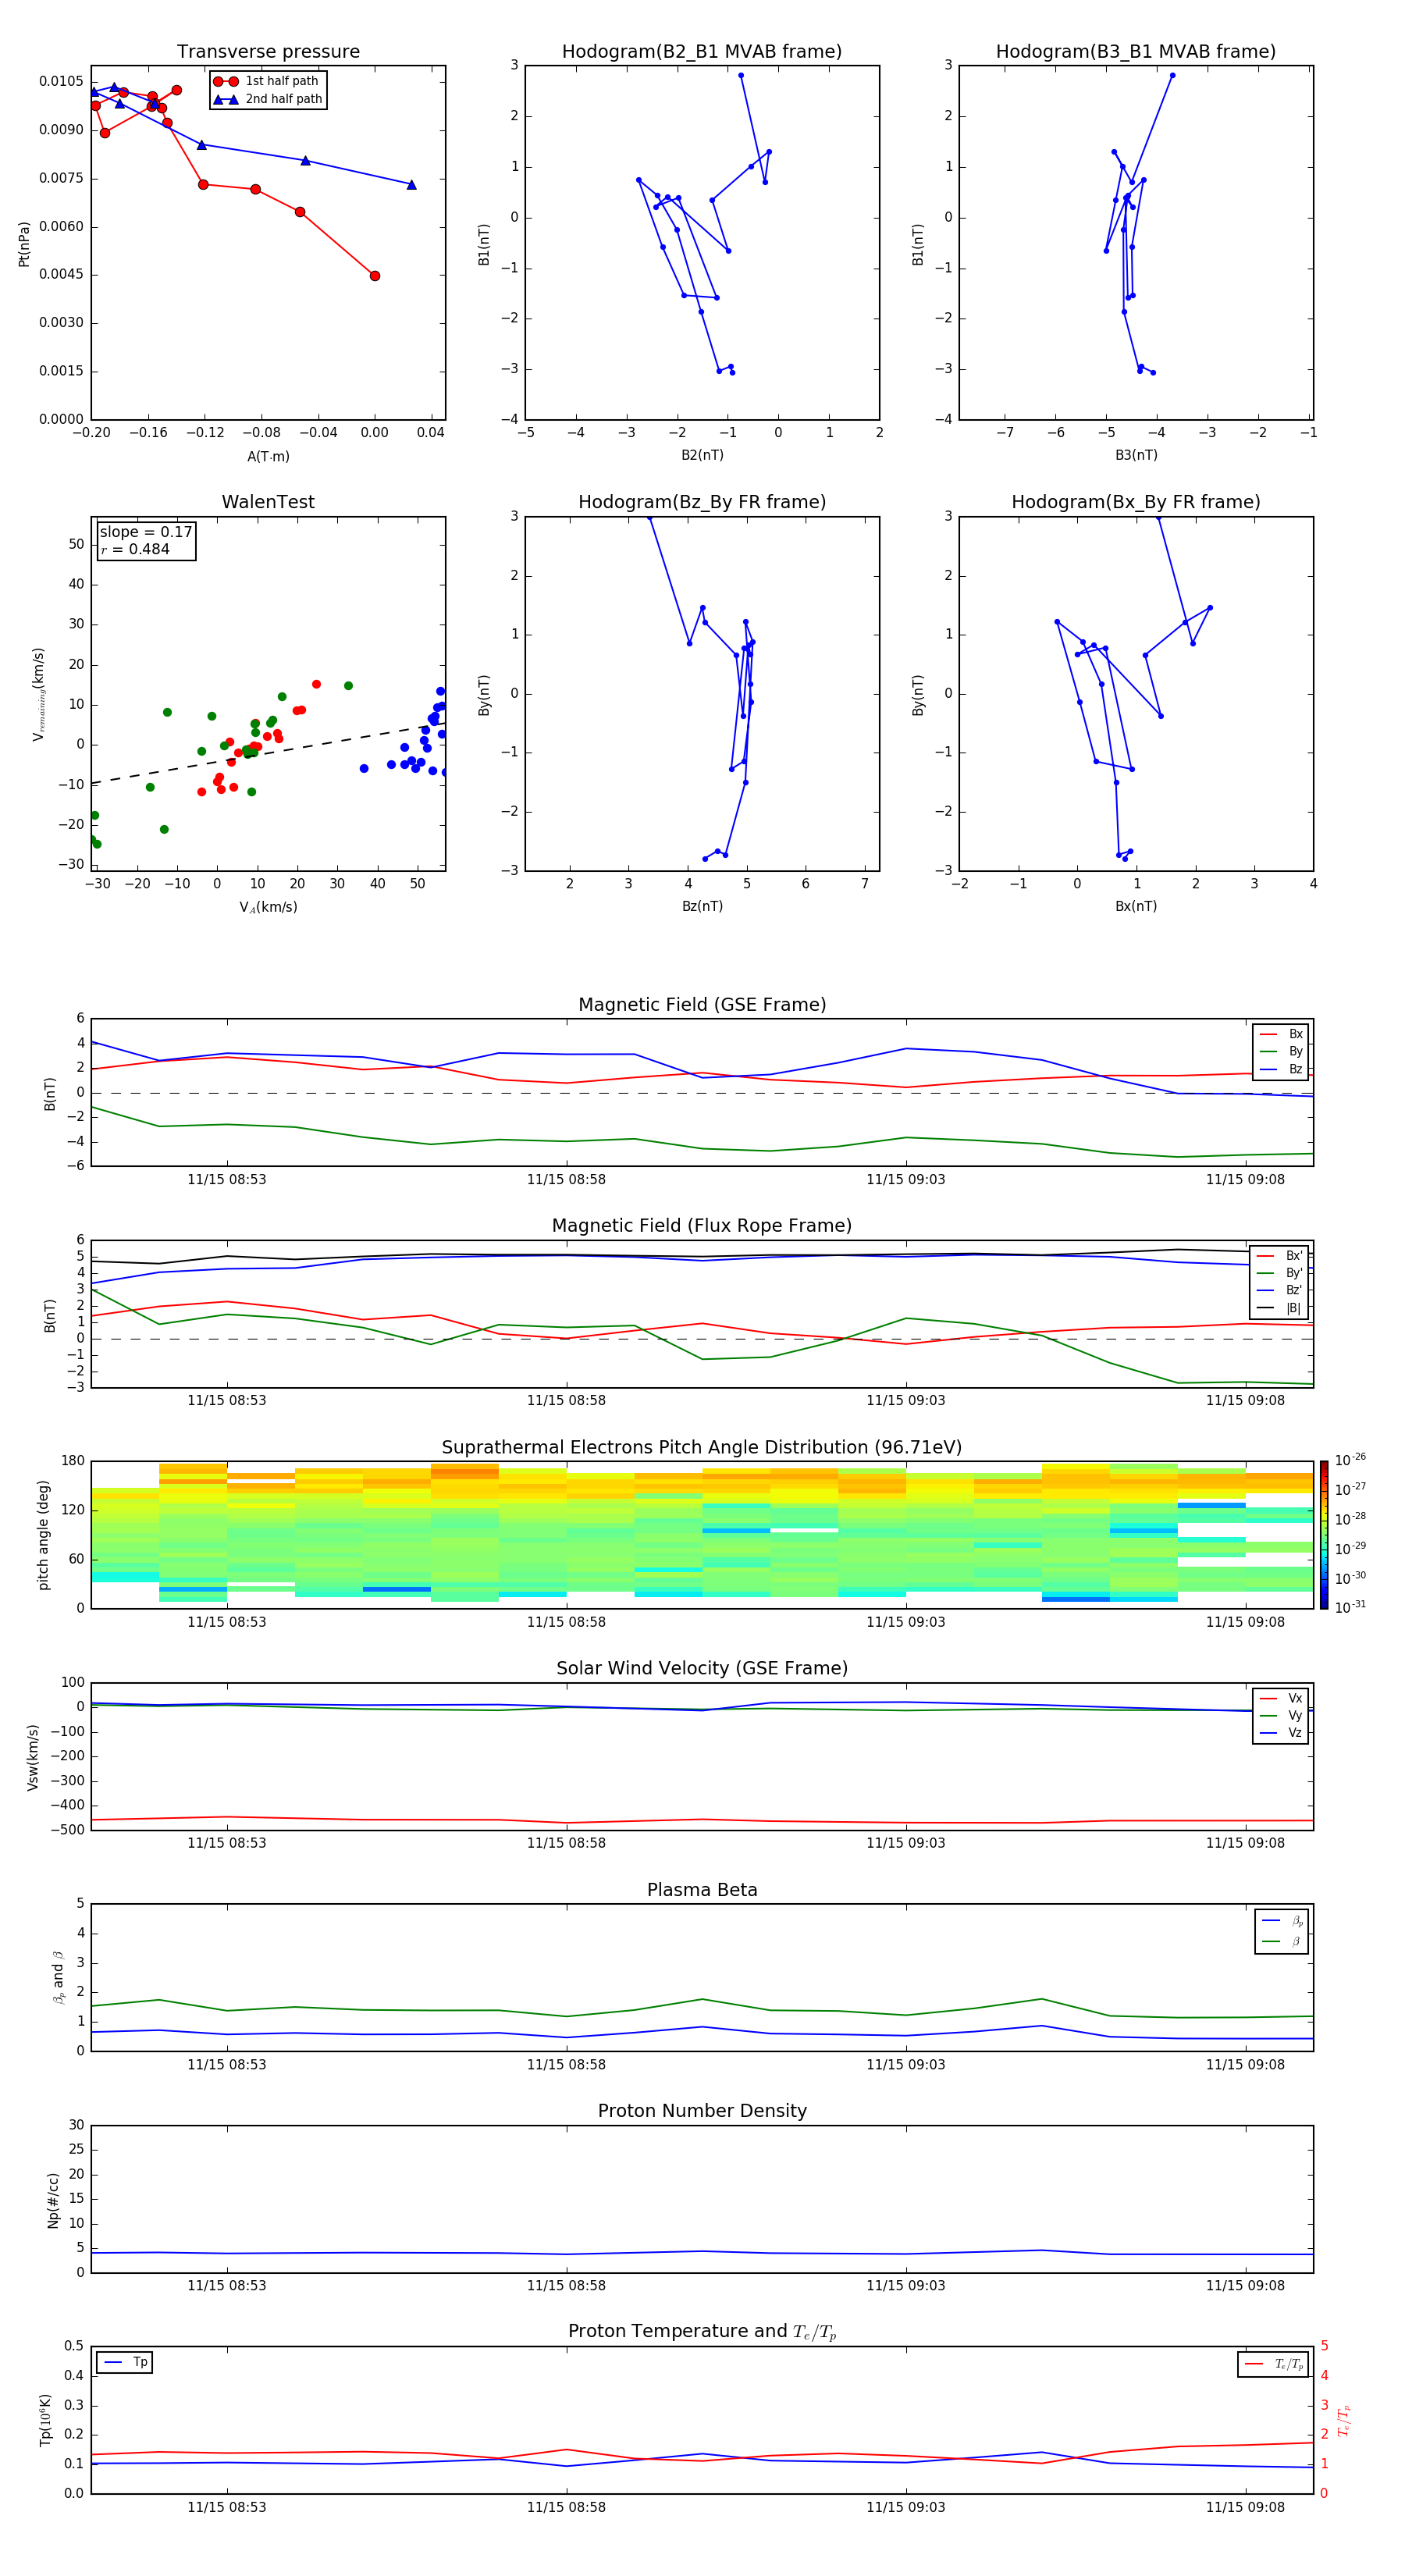The width and height of the screenshot is (1405, 2576).
Task: Select the blue βp legend entry in Plasma Beta
Action: point(1282,1920)
